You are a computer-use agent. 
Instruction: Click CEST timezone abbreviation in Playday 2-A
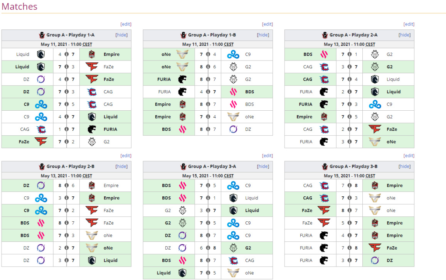click(370, 45)
